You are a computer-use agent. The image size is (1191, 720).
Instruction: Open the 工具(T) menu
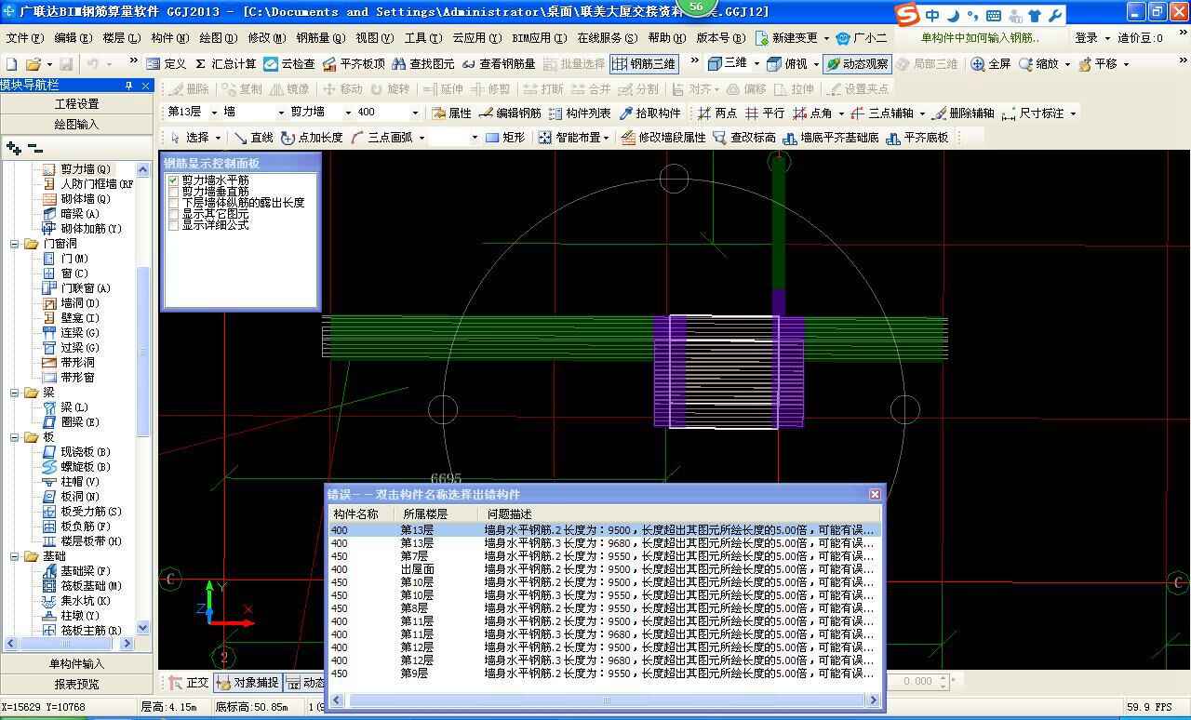[x=423, y=38]
